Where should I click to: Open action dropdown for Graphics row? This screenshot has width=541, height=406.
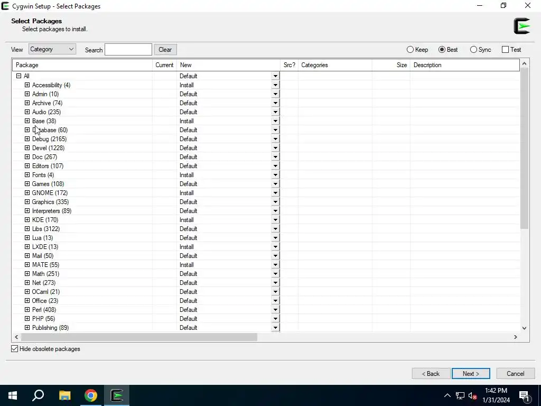[x=275, y=201]
